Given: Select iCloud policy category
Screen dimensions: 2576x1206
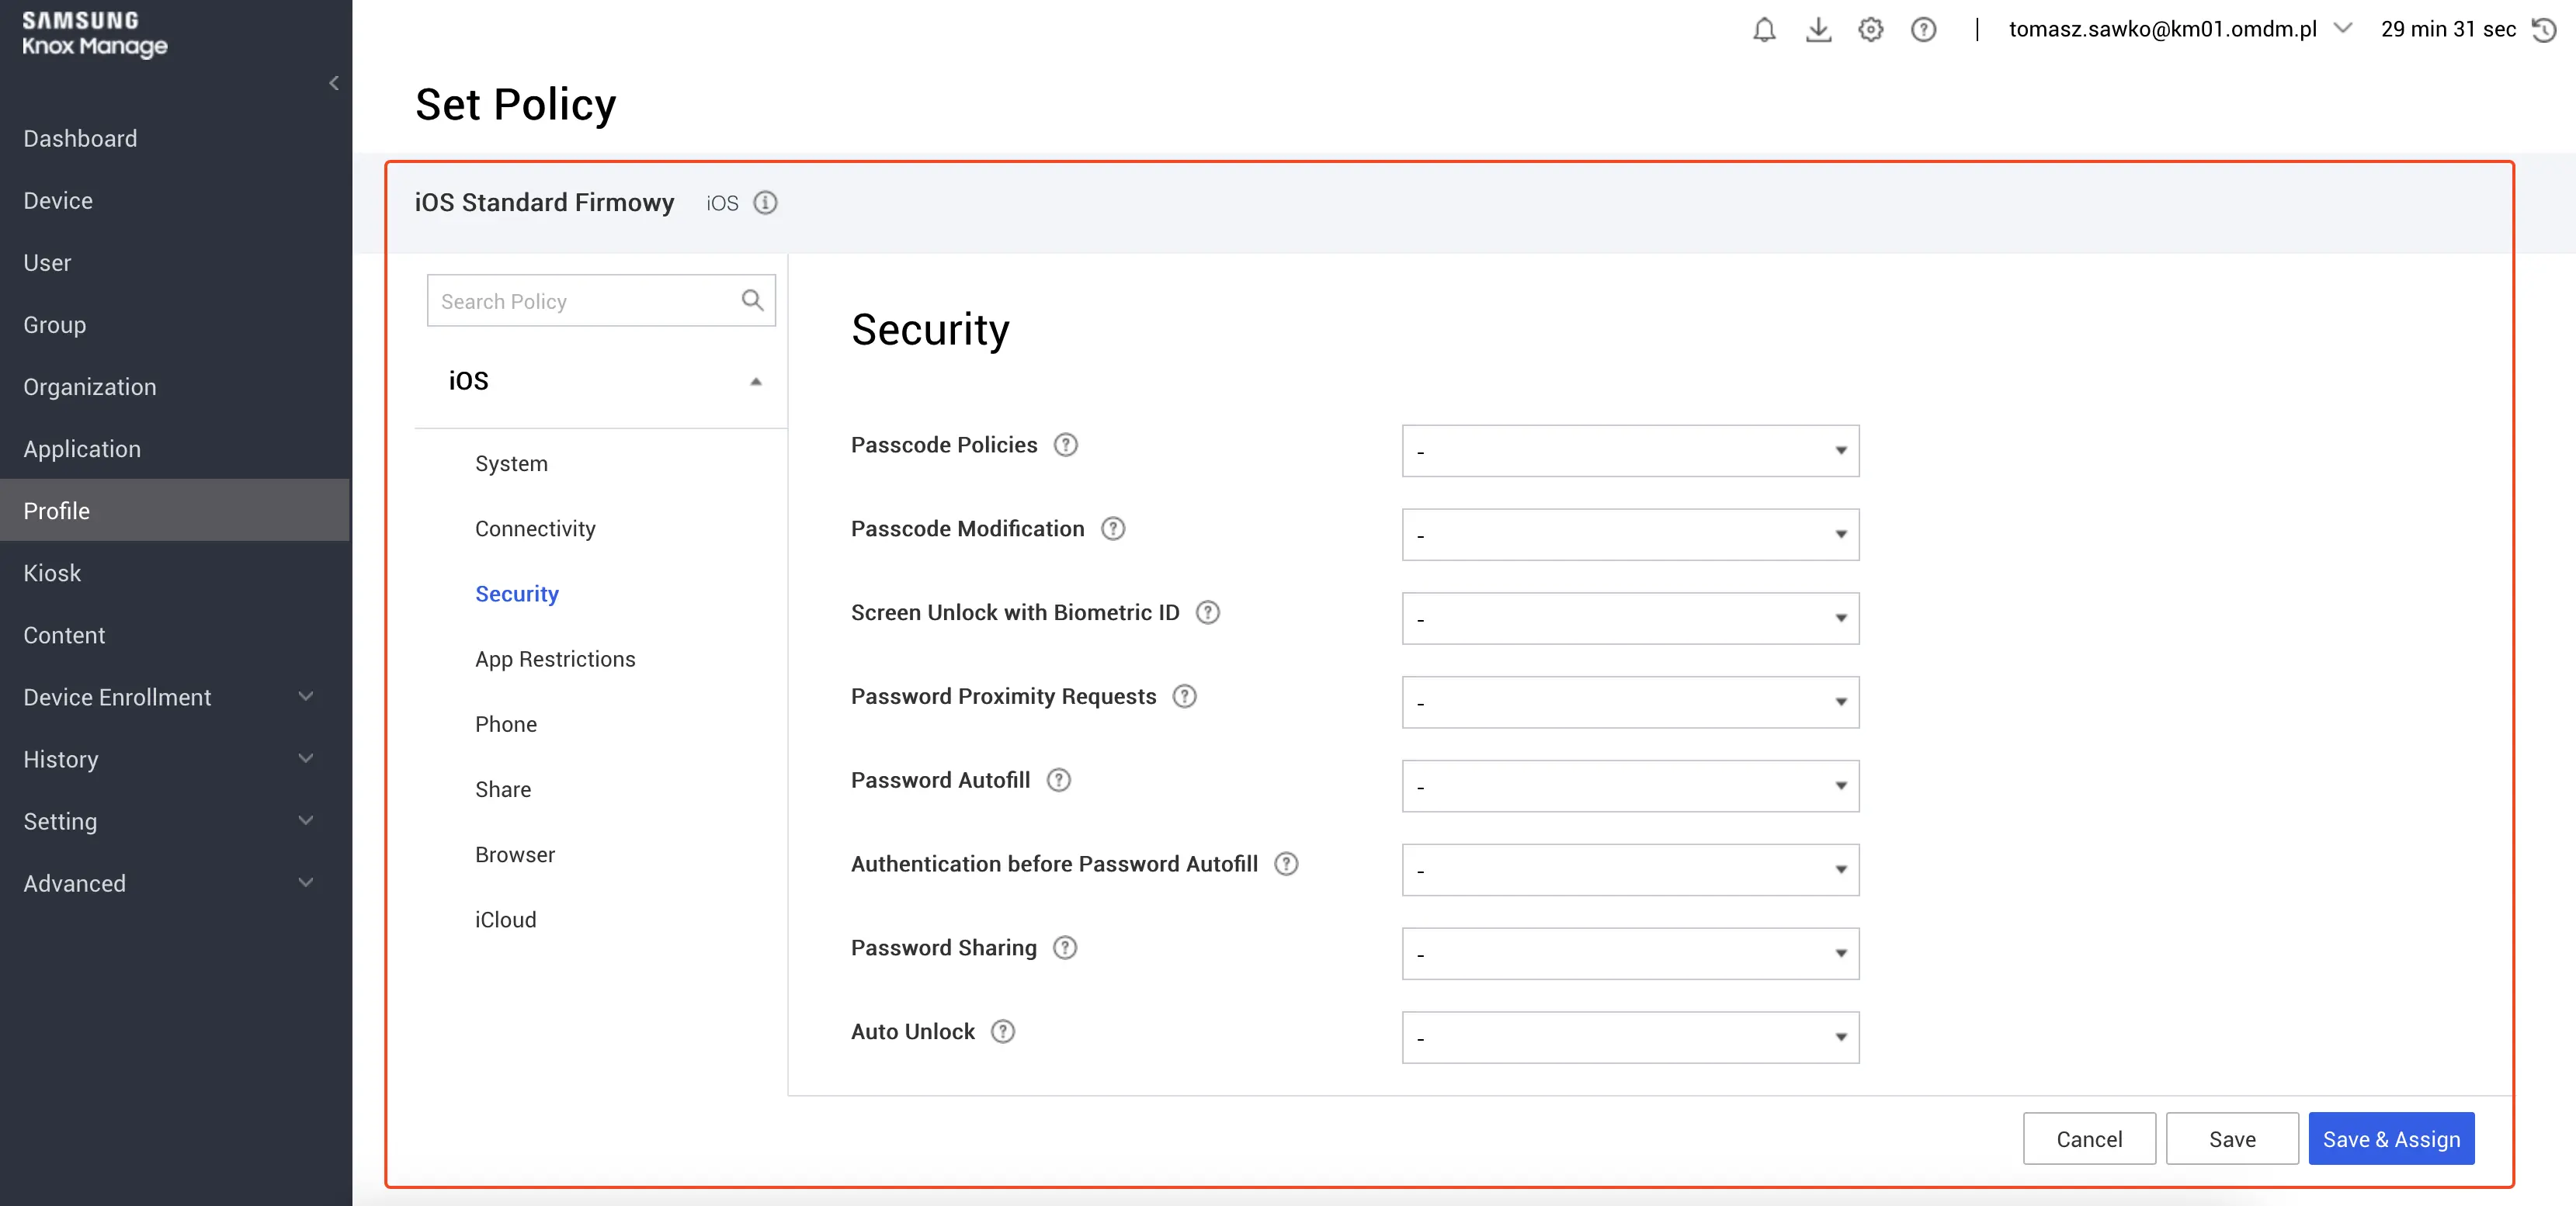Looking at the screenshot, I should tap(505, 919).
